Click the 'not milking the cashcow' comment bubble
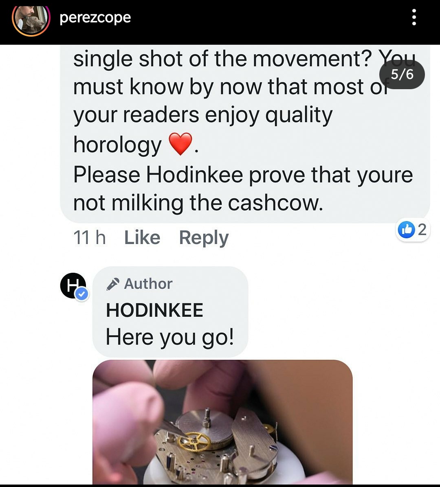 point(245,134)
